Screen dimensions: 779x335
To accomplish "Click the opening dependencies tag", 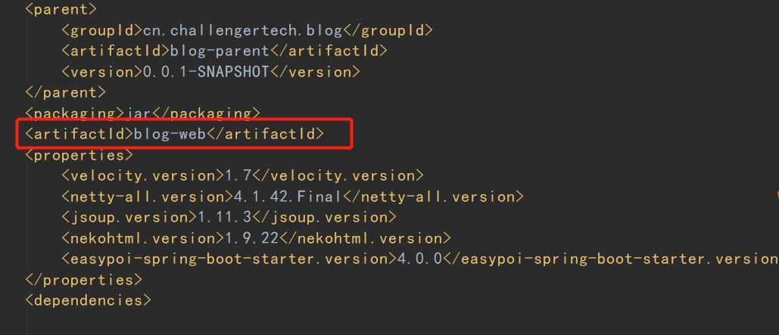I will coord(88,301).
